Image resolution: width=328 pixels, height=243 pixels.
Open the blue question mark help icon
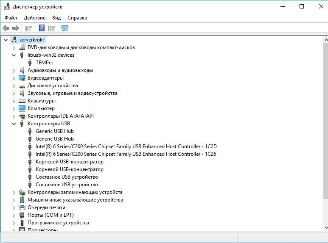coord(42,28)
